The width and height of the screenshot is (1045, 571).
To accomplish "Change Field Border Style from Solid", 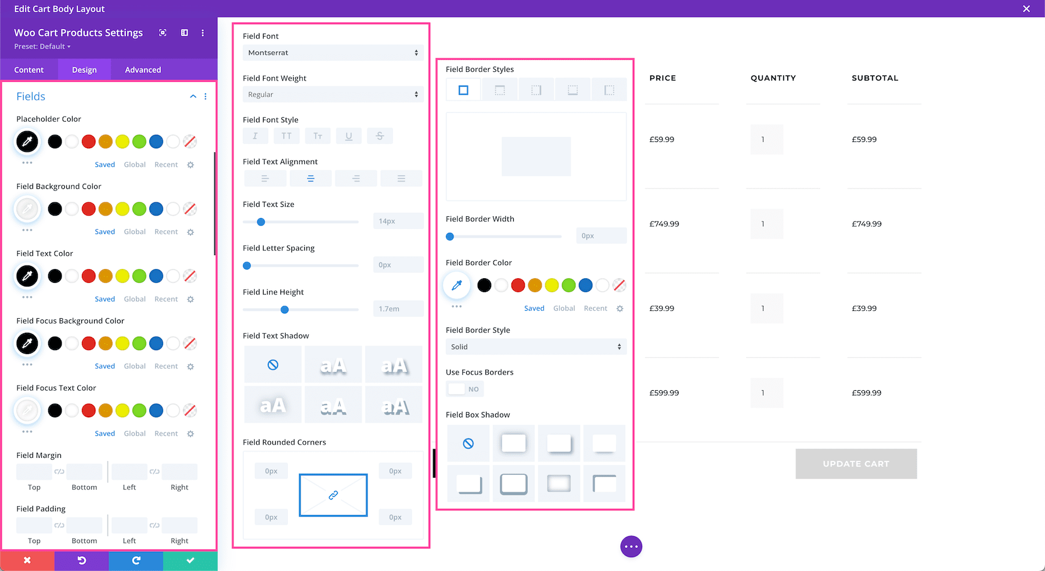I will tap(535, 346).
